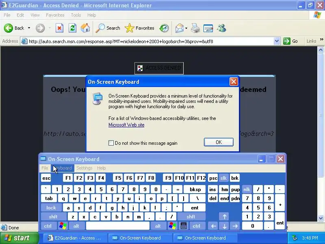Viewport: 325px width, 244px height.
Task: Expand the Links toolbar chevron
Action: point(321,39)
